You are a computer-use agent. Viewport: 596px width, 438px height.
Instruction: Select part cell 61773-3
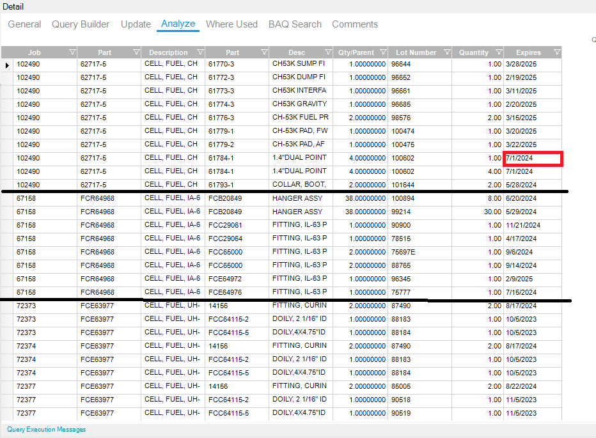pos(237,91)
